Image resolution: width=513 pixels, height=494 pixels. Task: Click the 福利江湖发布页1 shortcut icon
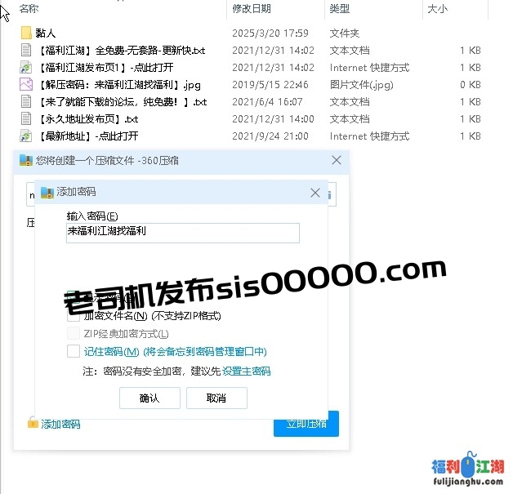point(26,67)
